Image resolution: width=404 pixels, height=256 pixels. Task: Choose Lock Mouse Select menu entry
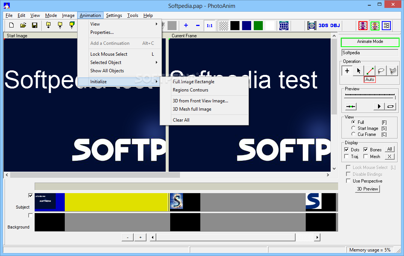[120, 54]
